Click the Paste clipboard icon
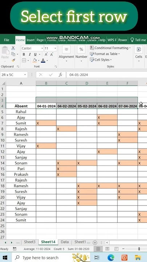This screenshot has width=147, height=262. 5,50
